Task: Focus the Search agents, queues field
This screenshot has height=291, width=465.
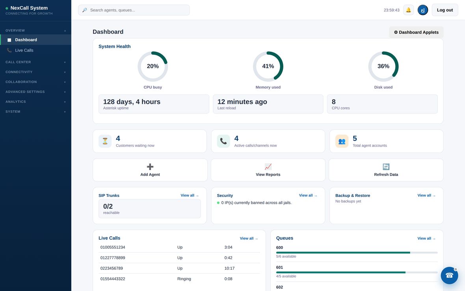Action: (x=134, y=10)
